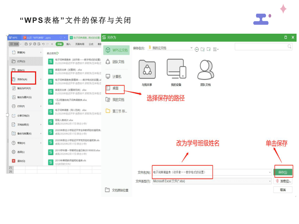Open recent file 2019学年第一学期师生值日表20190830.xlsx
The image size is (299, 224).
[x=74, y=152]
